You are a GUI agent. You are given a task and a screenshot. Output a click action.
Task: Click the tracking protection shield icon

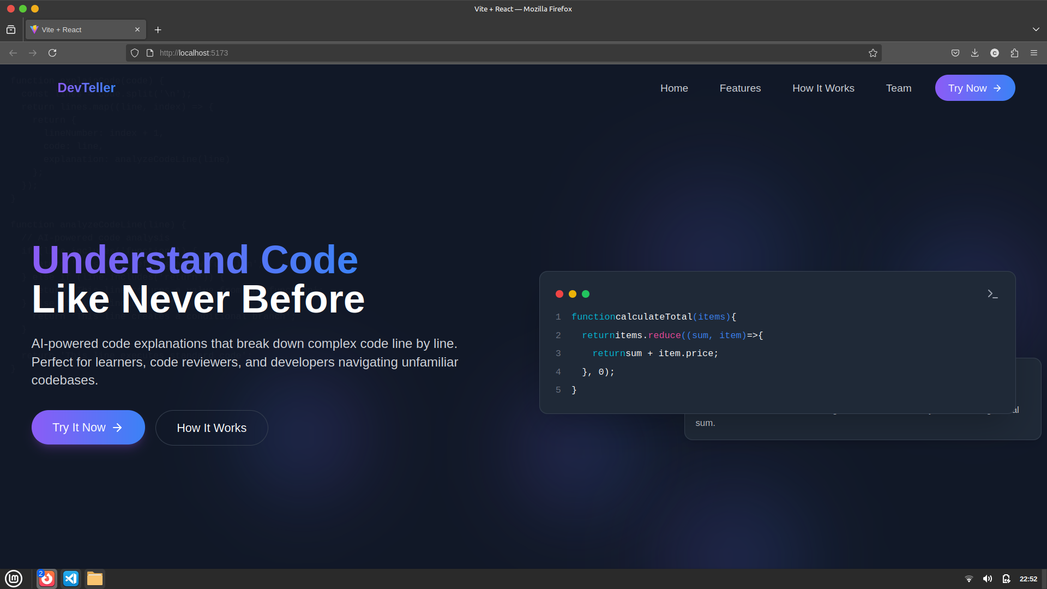coord(135,53)
